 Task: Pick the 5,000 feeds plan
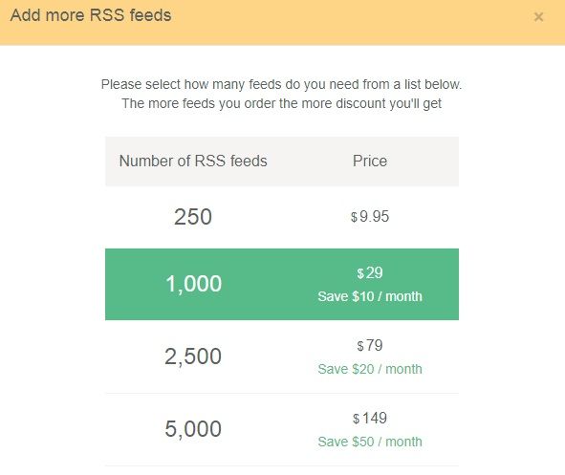[x=282, y=430]
